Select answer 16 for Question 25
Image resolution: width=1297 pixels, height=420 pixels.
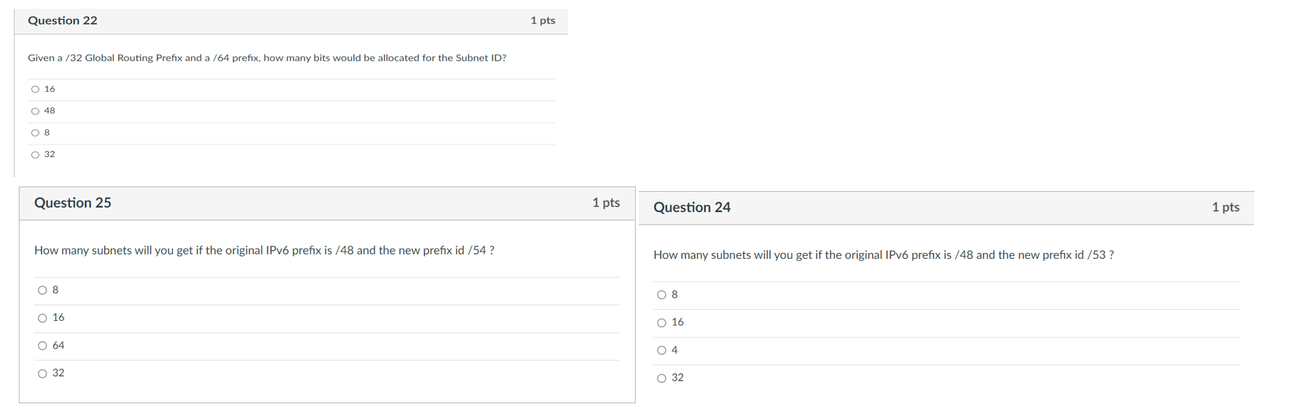[x=42, y=318]
